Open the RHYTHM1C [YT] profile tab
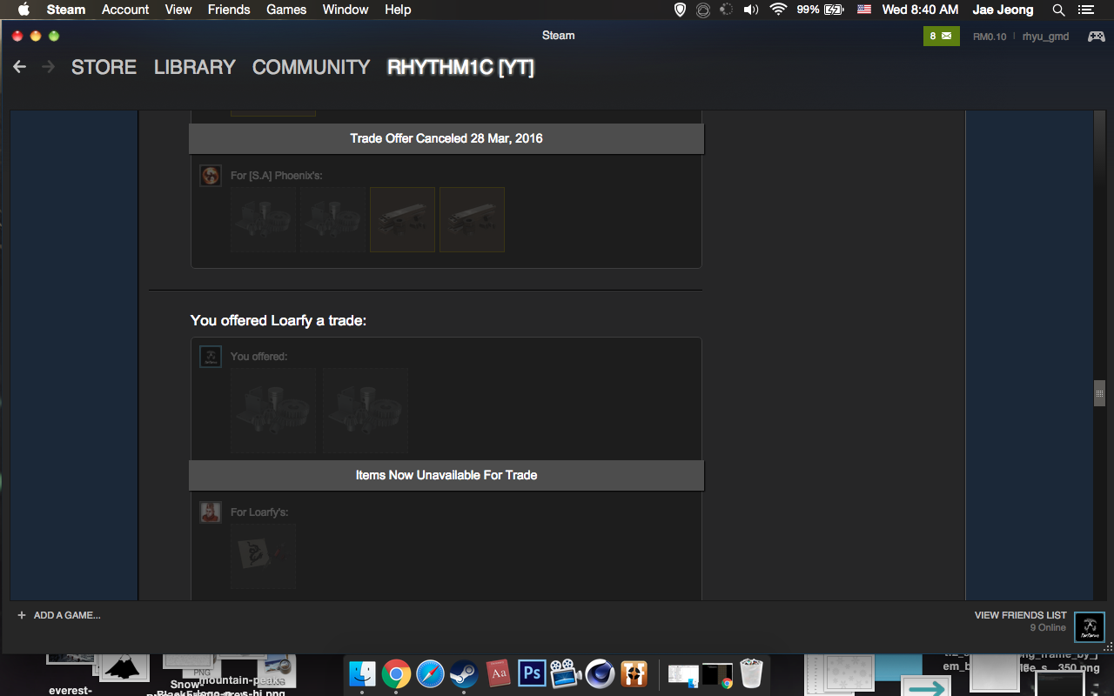The height and width of the screenshot is (696, 1114). click(460, 67)
